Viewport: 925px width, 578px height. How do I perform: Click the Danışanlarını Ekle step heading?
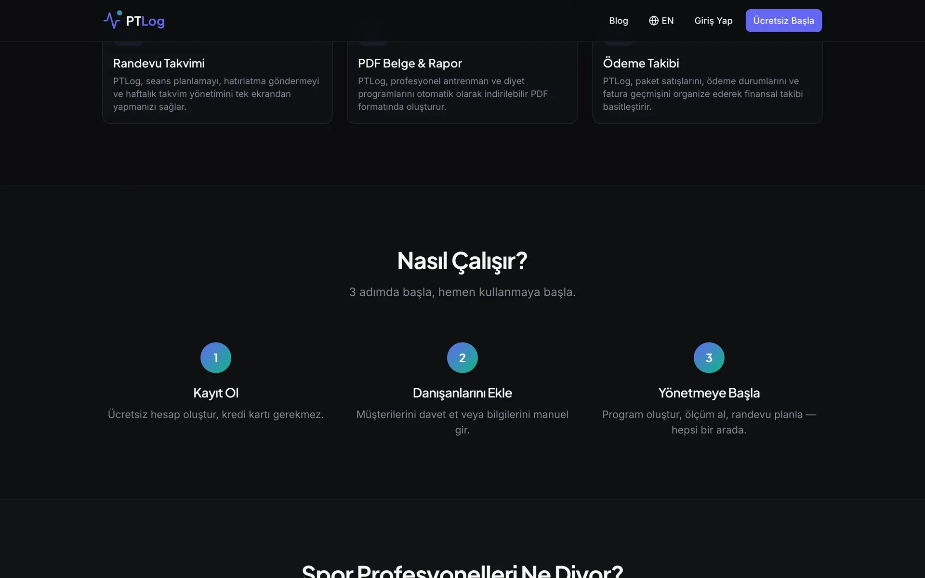click(x=462, y=393)
